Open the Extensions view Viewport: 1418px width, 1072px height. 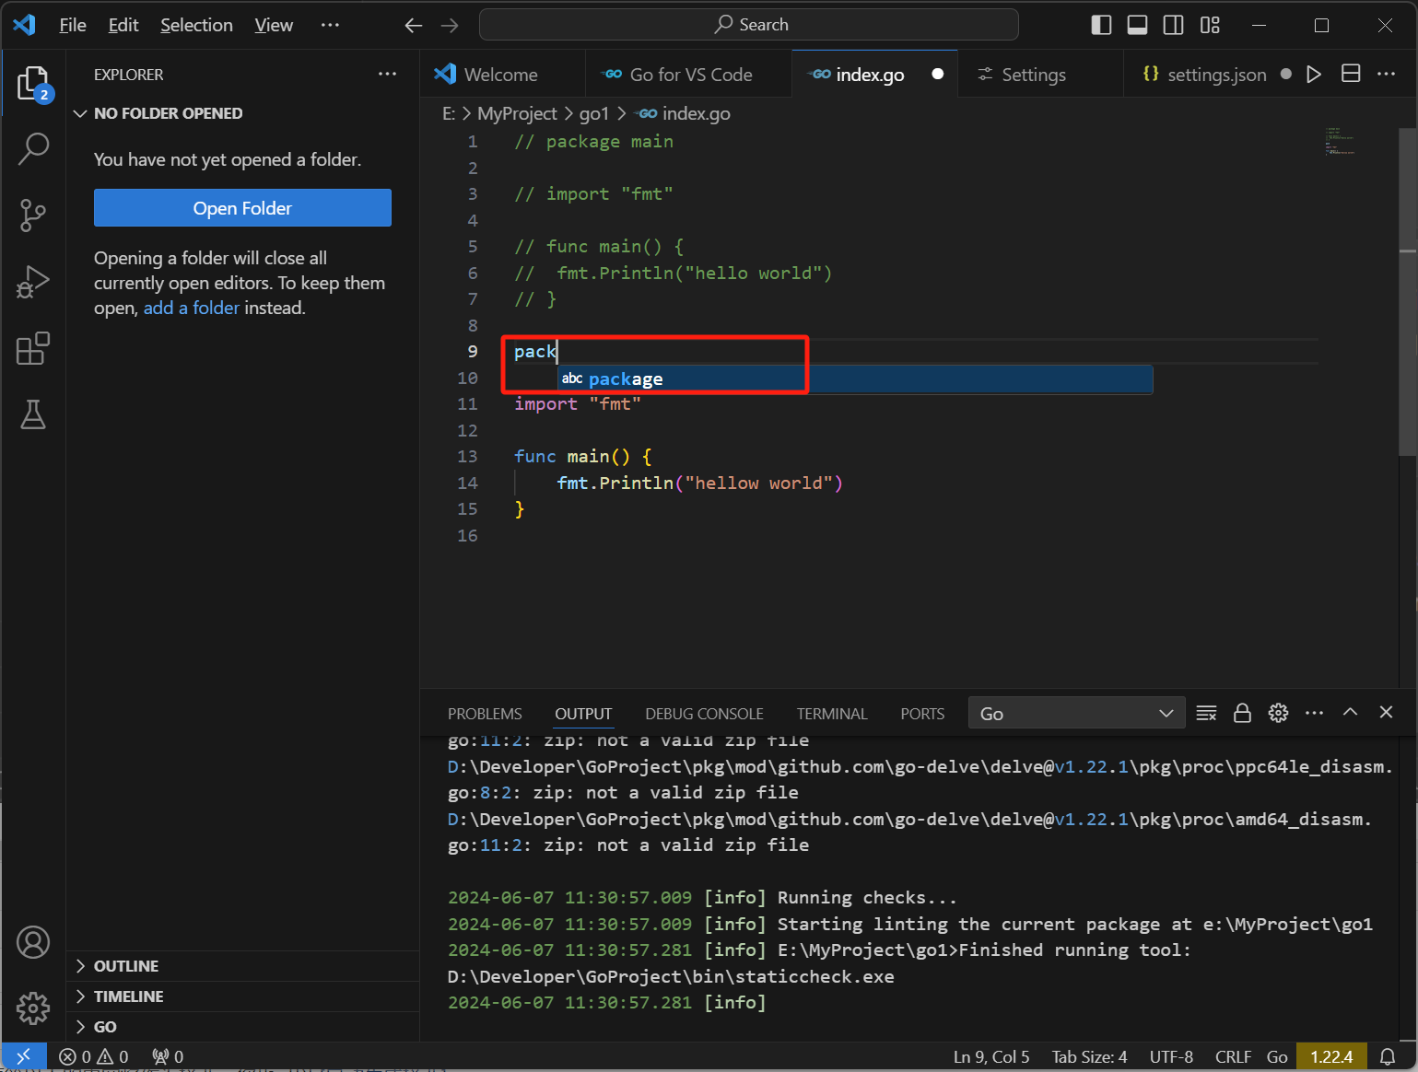click(x=33, y=349)
